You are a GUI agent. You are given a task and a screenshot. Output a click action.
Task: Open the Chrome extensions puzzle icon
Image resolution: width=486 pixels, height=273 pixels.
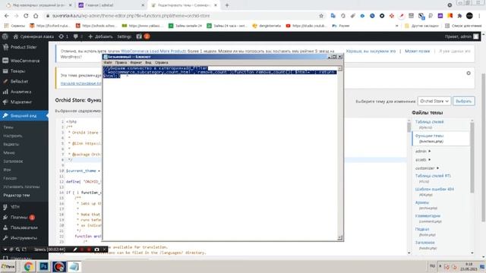pyautogui.click(x=459, y=16)
